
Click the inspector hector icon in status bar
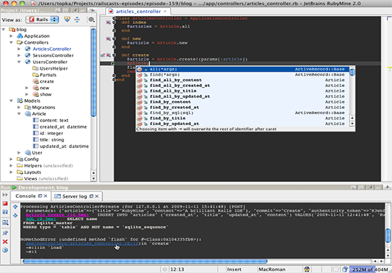coord(307,269)
